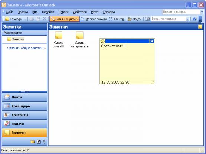The width and height of the screenshot is (206, 154).
Task: Switch to Большие значки view
Action: (x=65, y=19)
